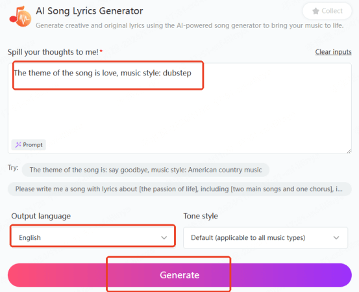Click the Tone style label
The height and width of the screenshot is (292, 359).
tap(201, 216)
